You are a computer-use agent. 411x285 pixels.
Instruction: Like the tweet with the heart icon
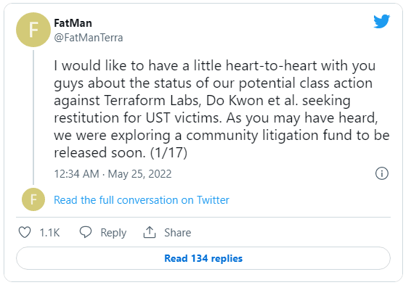point(25,232)
